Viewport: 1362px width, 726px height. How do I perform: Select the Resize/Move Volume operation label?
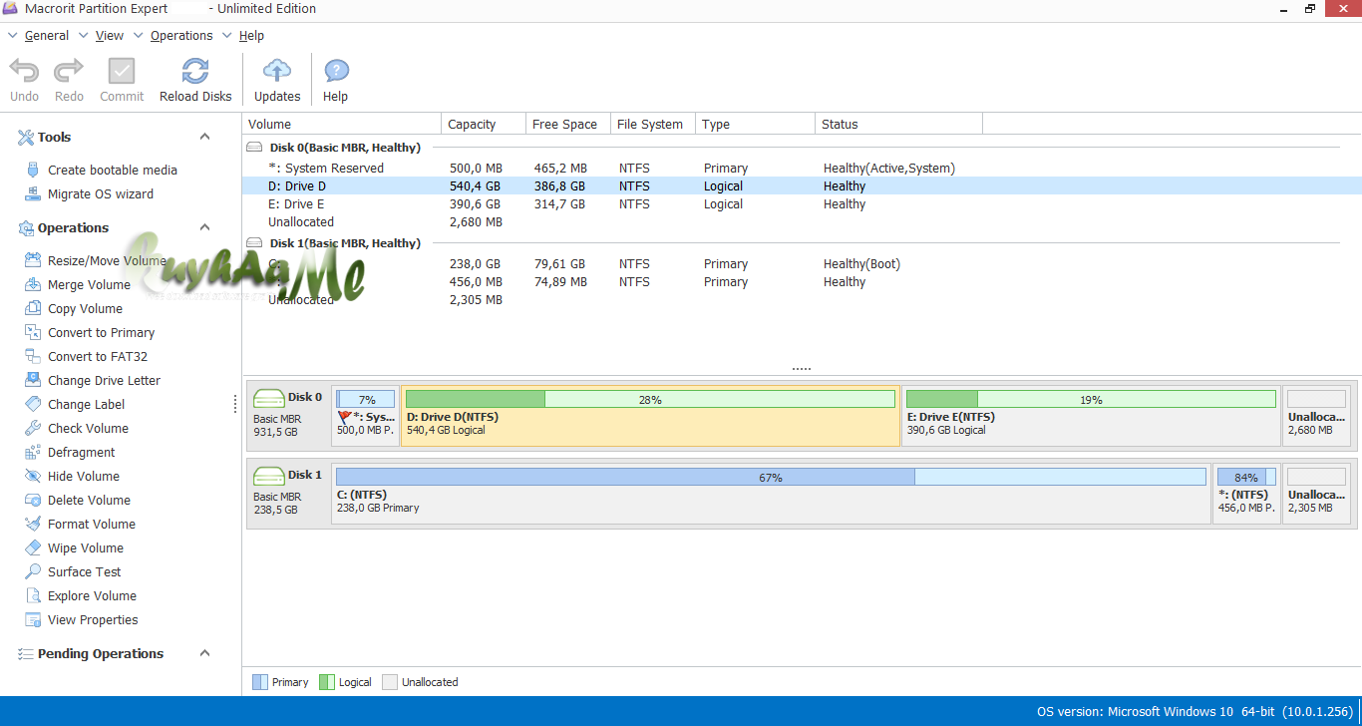(107, 260)
